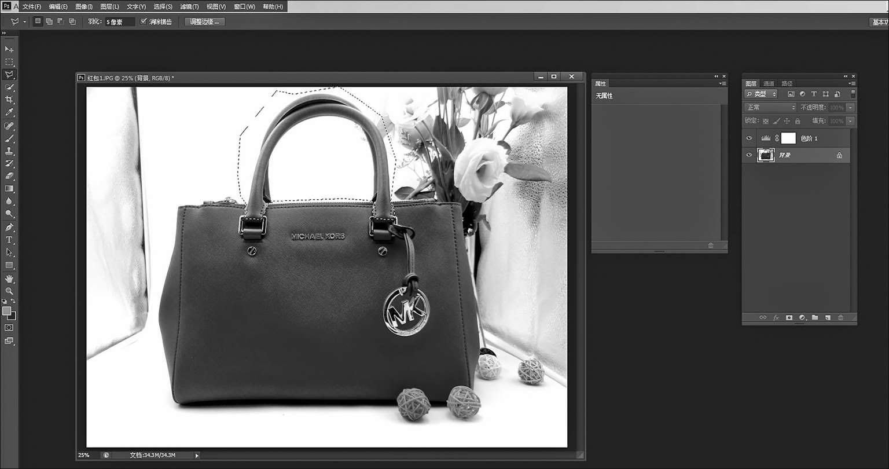Select the Zoom tool

point(9,291)
